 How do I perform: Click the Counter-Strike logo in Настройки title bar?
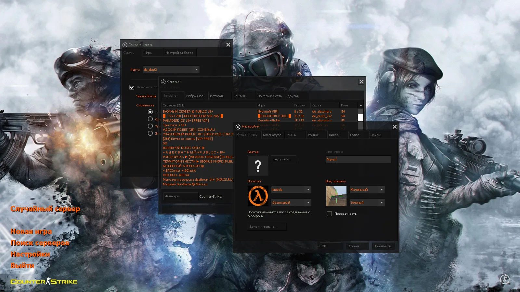pos(238,127)
